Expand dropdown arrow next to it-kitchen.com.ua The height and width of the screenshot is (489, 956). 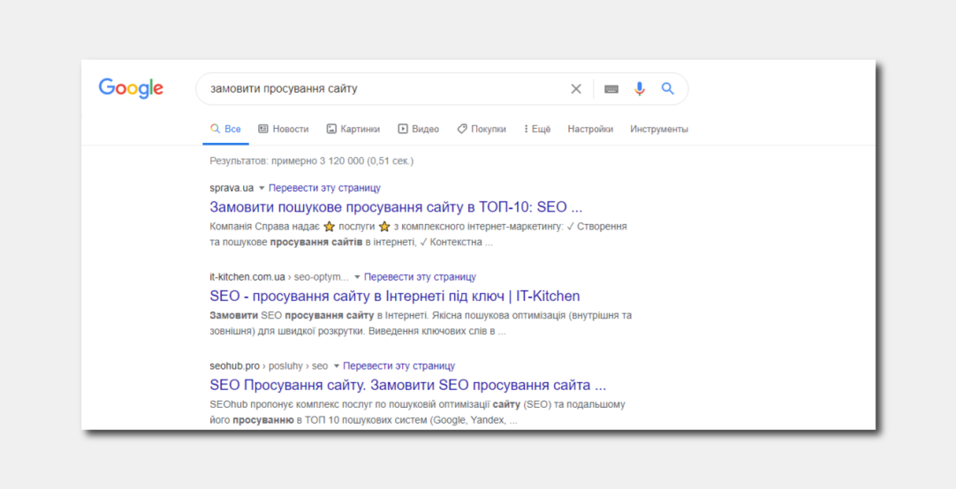(357, 277)
